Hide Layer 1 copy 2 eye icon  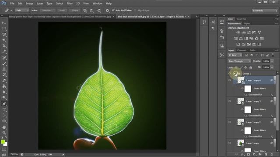coord(230,122)
